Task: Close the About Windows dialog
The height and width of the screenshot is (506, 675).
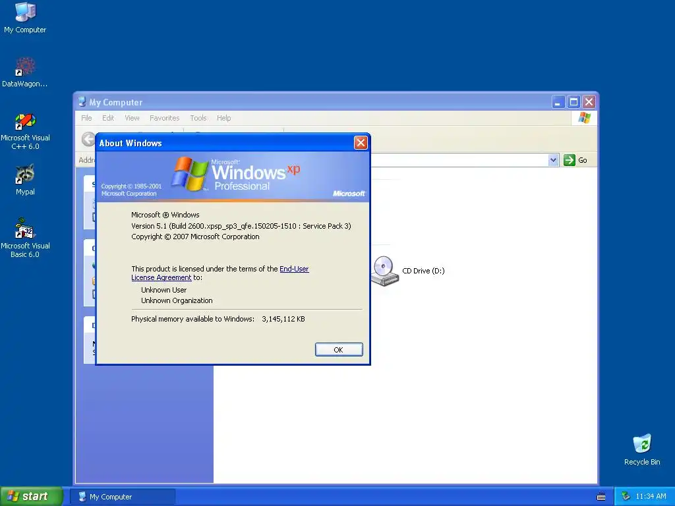Action: [x=361, y=142]
